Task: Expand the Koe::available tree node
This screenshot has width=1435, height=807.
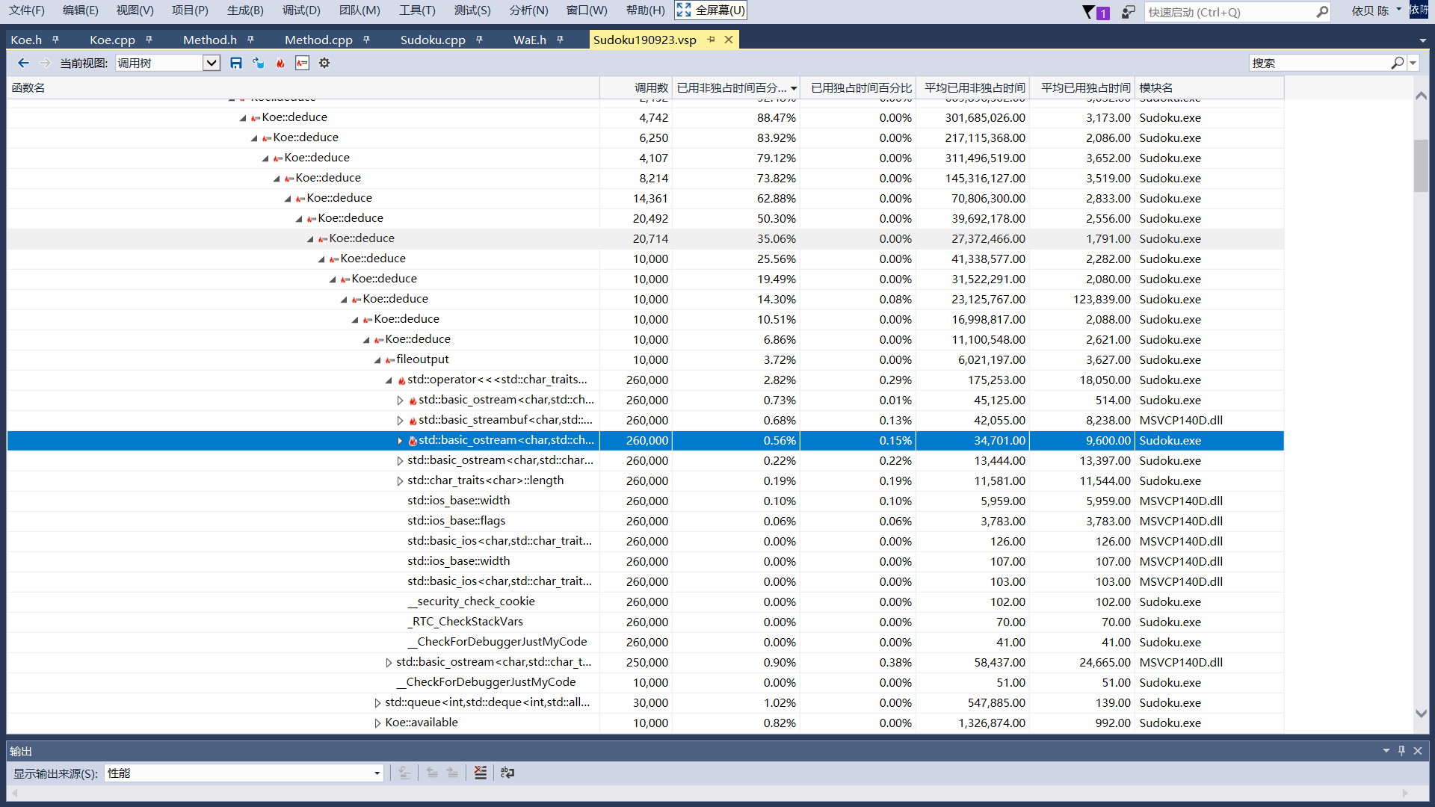Action: pos(377,723)
